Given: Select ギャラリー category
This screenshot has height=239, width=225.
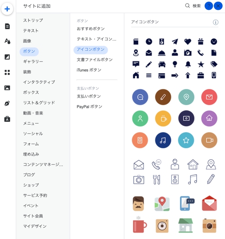Looking at the screenshot, I should pyautogui.click(x=33, y=62).
